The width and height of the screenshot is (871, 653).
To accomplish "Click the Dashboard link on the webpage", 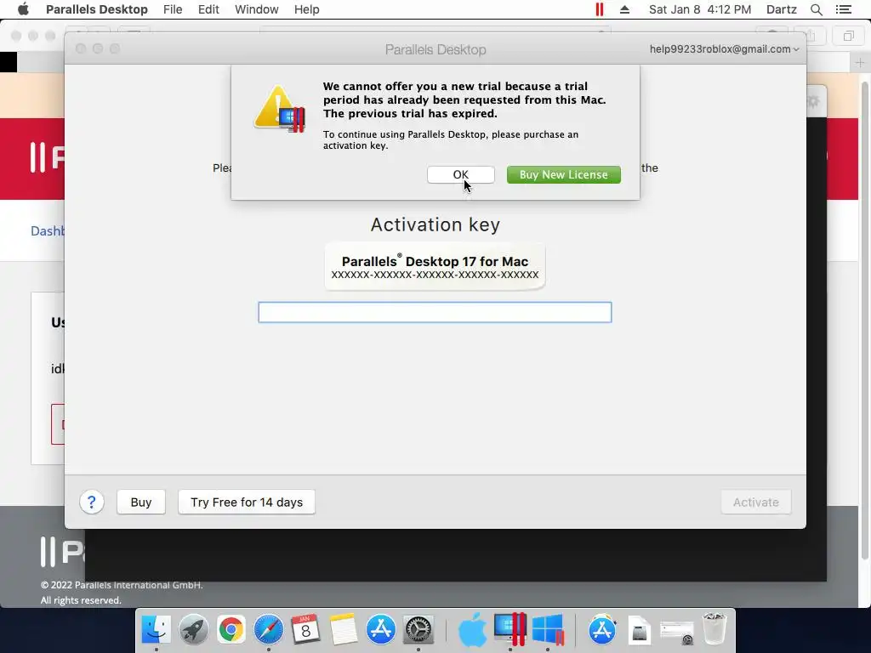I will click(48, 231).
